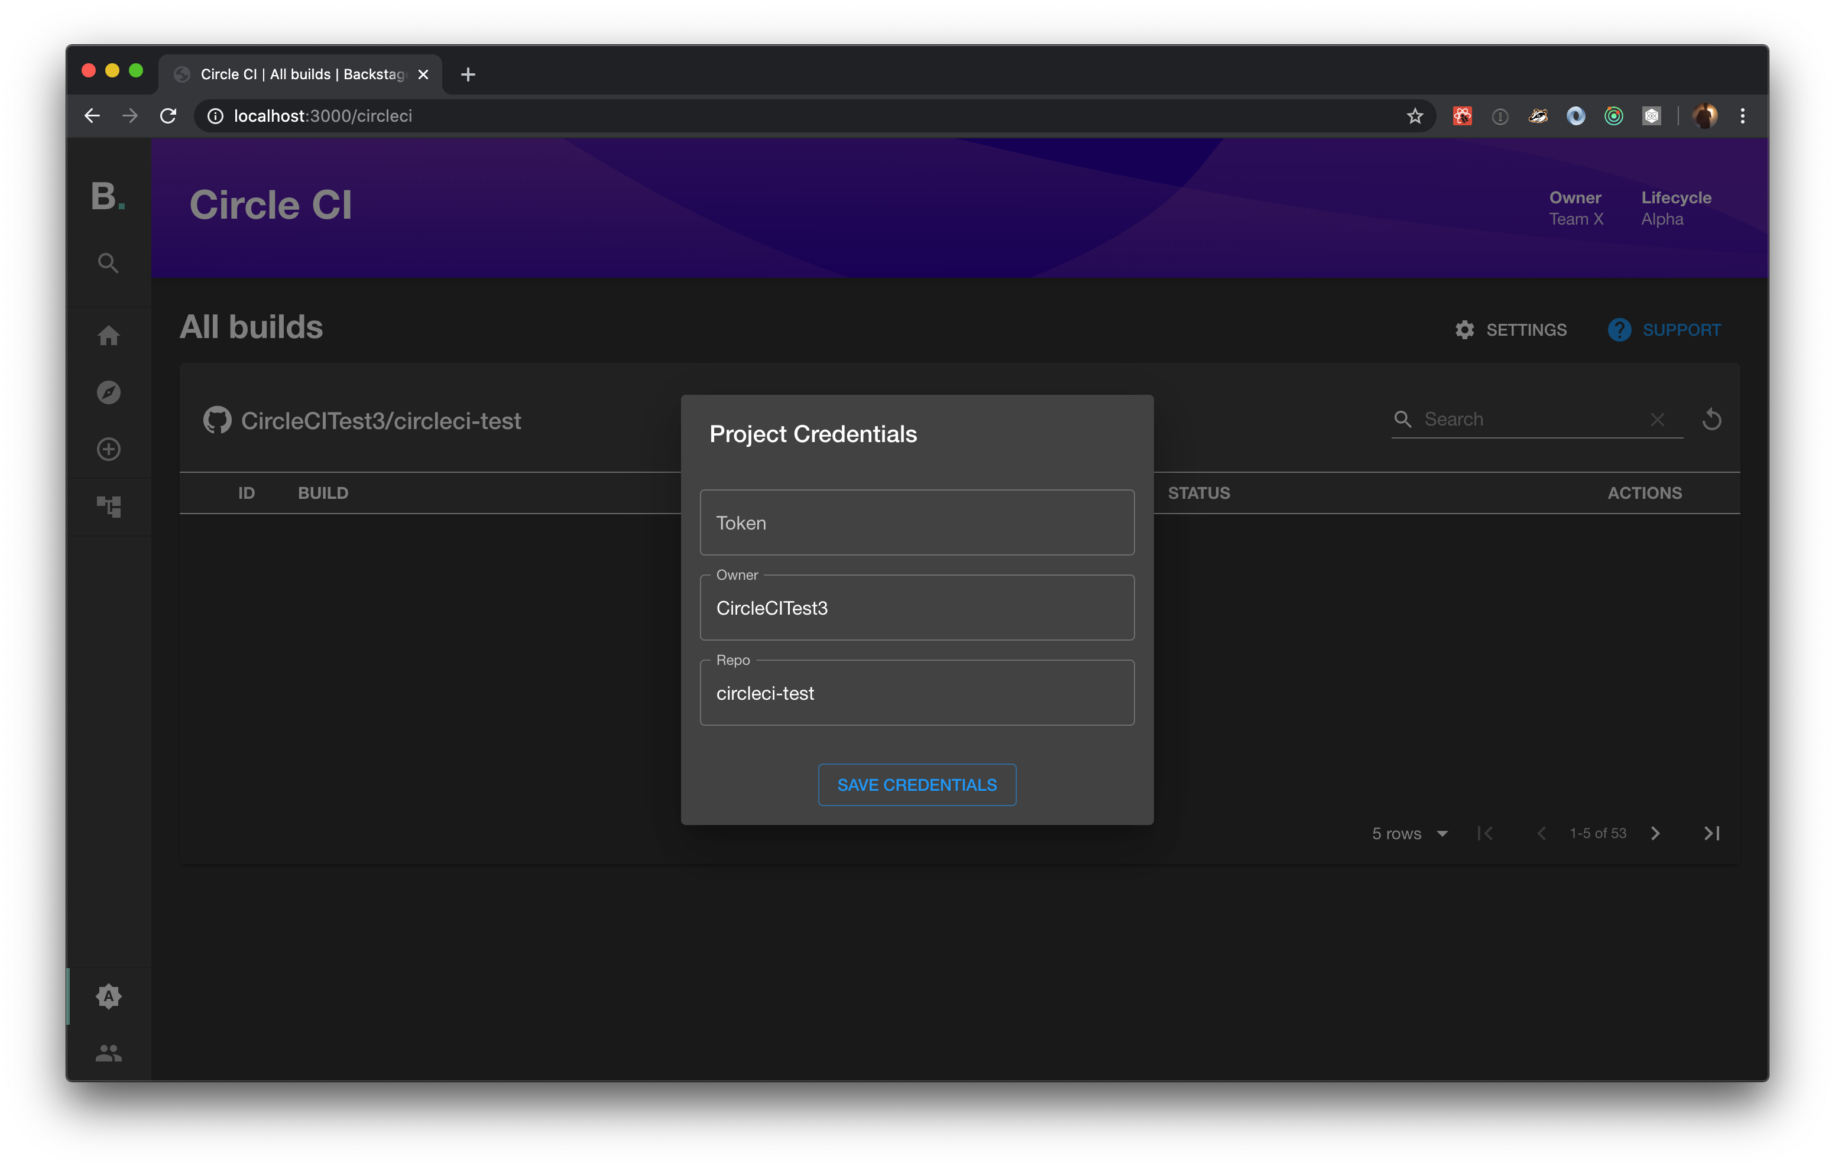Open the Support link
1835x1169 pixels.
coord(1664,330)
